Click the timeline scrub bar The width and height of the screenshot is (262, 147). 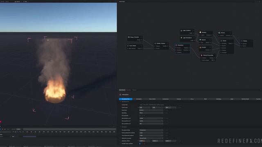(x=70, y=129)
